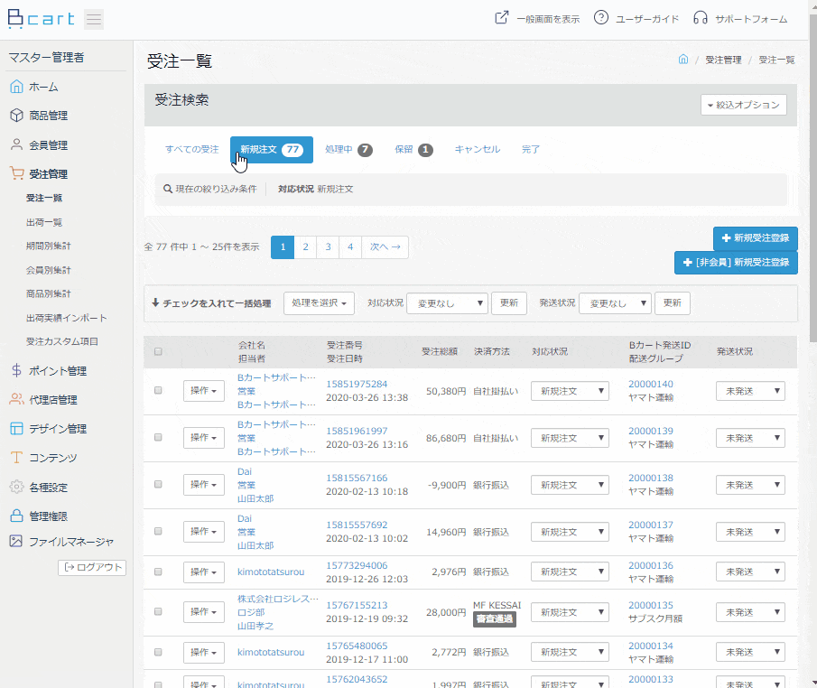Check the select-all checkbox in table header
Screen dimensions: 817x688
[158, 352]
